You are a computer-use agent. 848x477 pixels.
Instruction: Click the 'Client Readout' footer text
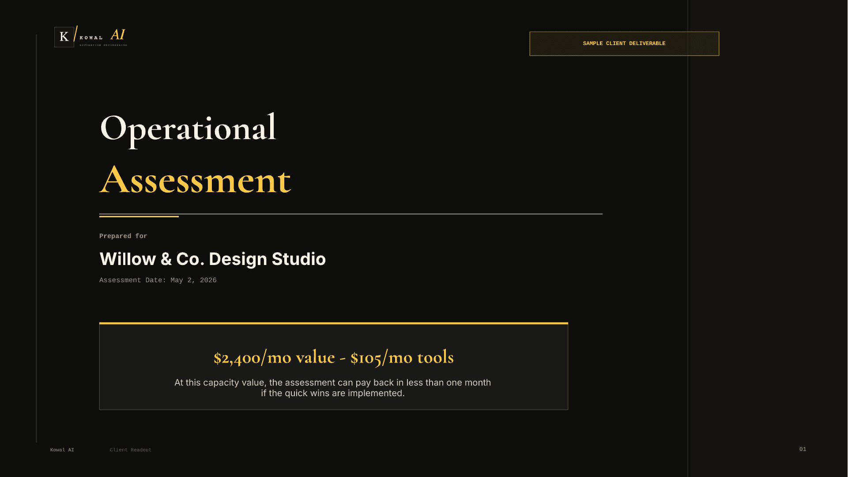pos(131,450)
